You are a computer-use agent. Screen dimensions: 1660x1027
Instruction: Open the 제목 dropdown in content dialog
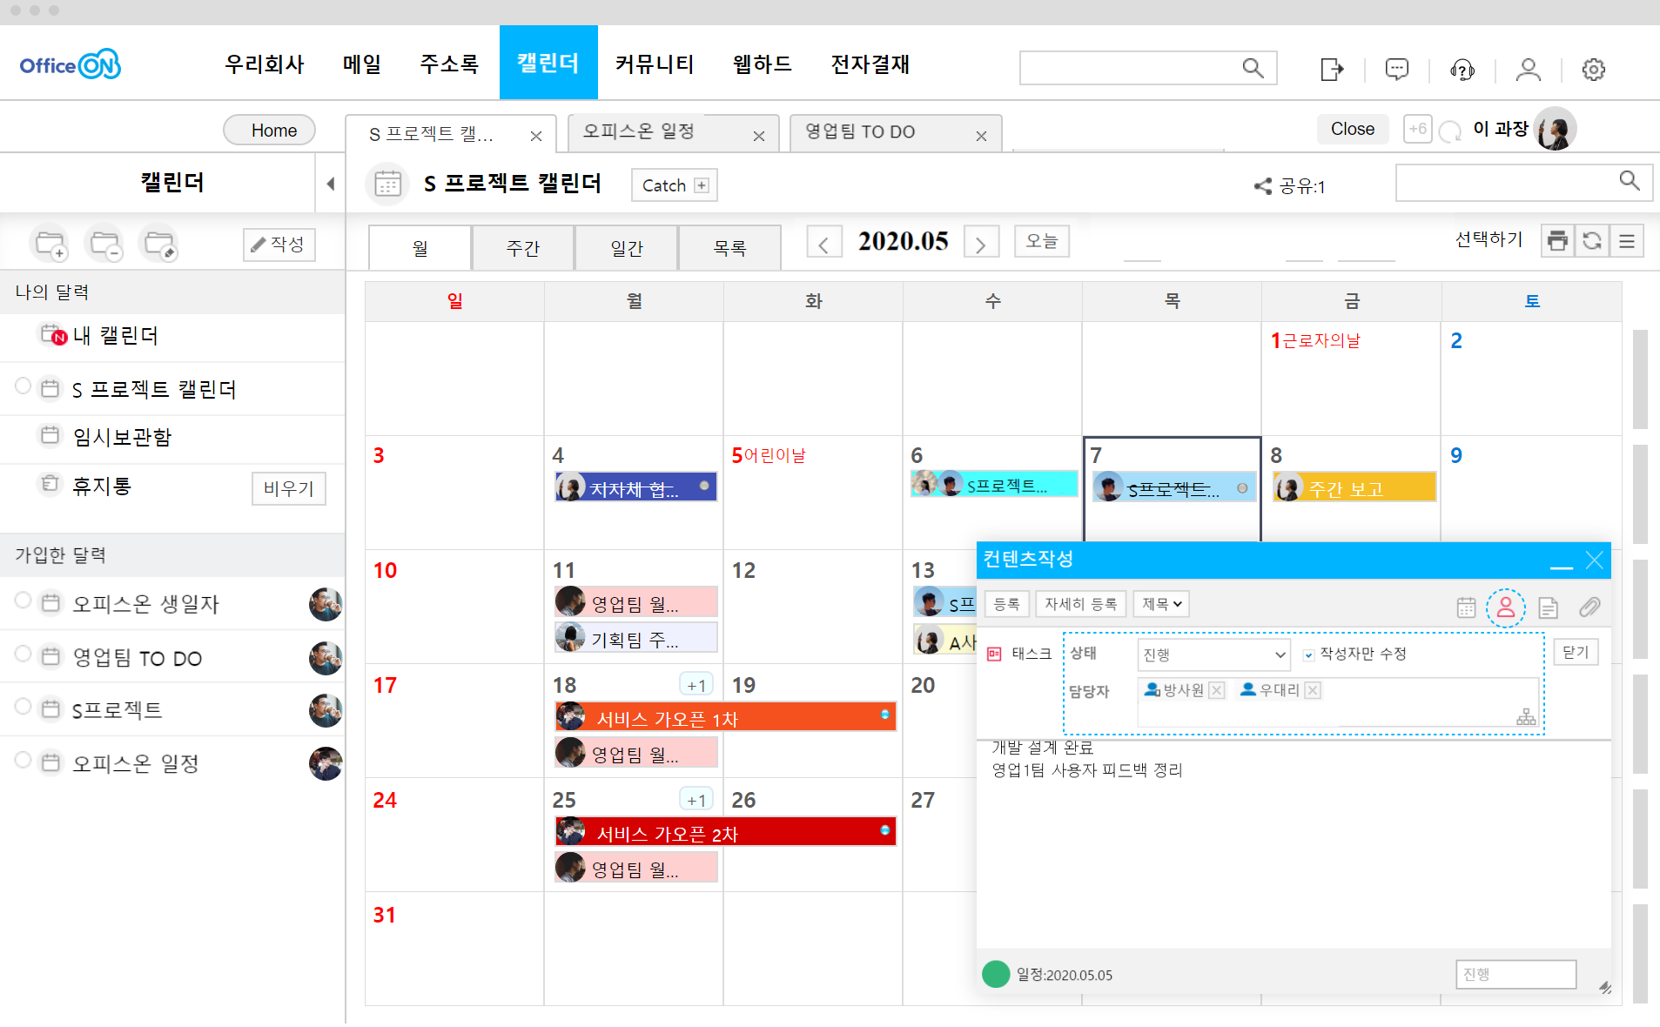click(x=1161, y=604)
